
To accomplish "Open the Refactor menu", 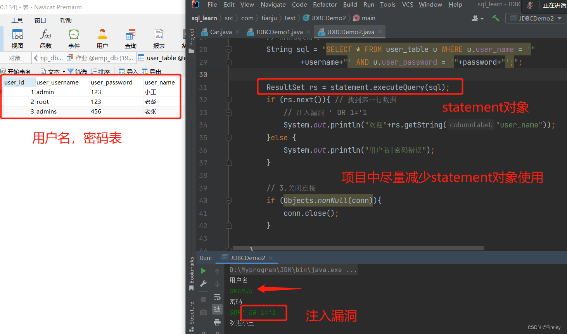I will [x=325, y=5].
